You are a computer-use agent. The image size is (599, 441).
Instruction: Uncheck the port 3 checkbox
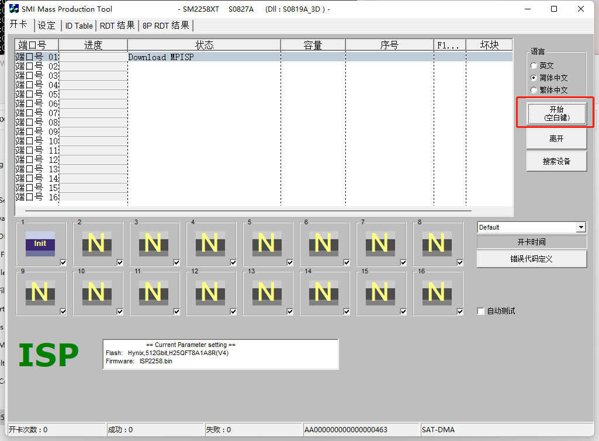pos(176,262)
